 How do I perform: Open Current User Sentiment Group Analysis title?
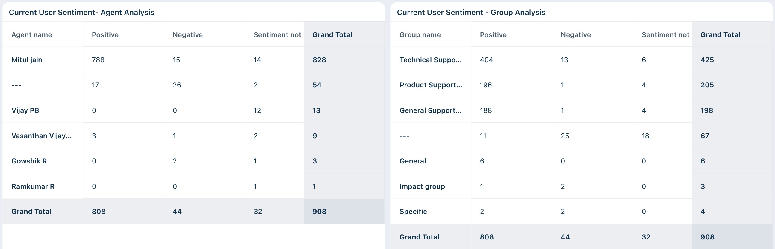(471, 12)
